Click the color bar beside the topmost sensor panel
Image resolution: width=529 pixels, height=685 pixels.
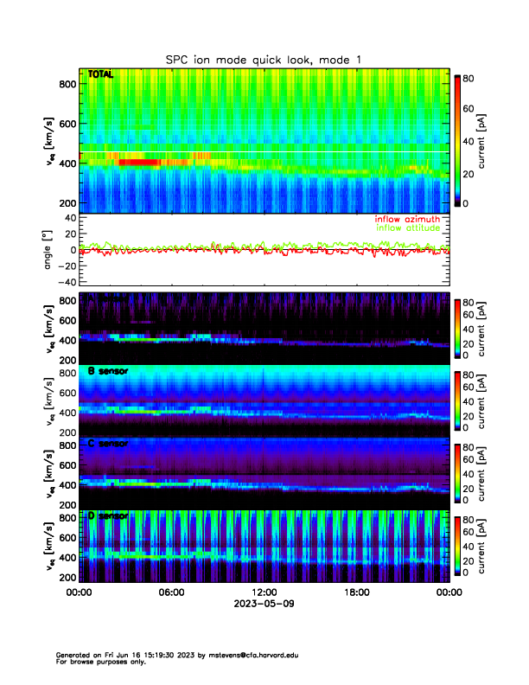tap(457, 329)
